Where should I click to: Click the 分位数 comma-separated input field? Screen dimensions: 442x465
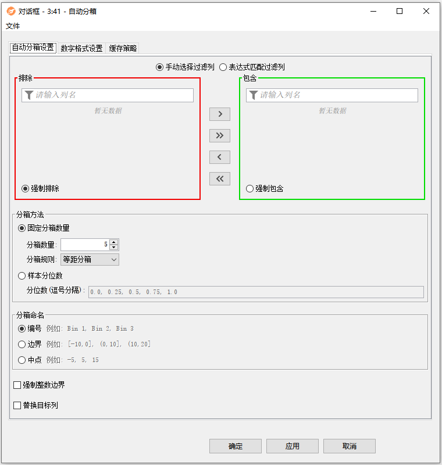[x=256, y=292]
